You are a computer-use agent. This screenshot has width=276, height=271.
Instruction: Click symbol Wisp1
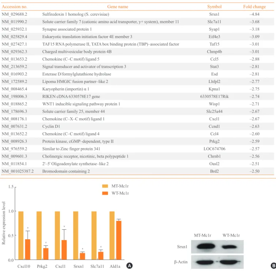[214, 104]
